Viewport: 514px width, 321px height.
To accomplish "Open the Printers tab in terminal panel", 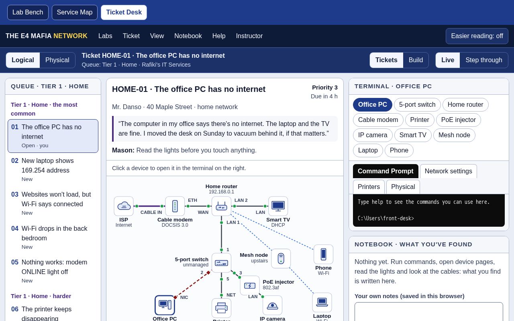I will tap(369, 187).
